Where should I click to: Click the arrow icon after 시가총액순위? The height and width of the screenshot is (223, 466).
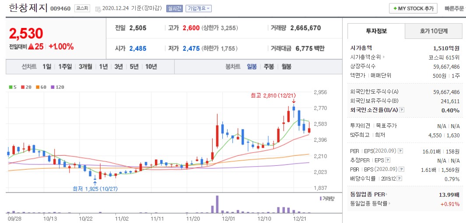[x=384, y=57]
